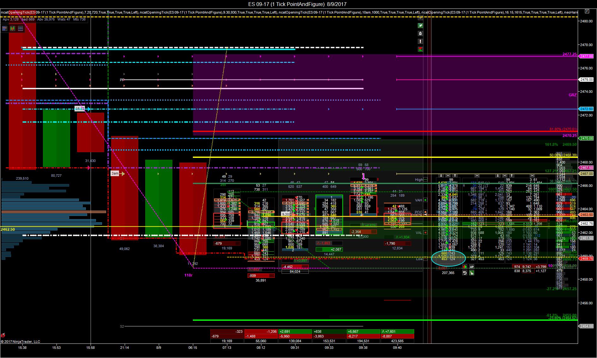
Task: Toggle the High level marker
Action: (x=425, y=180)
